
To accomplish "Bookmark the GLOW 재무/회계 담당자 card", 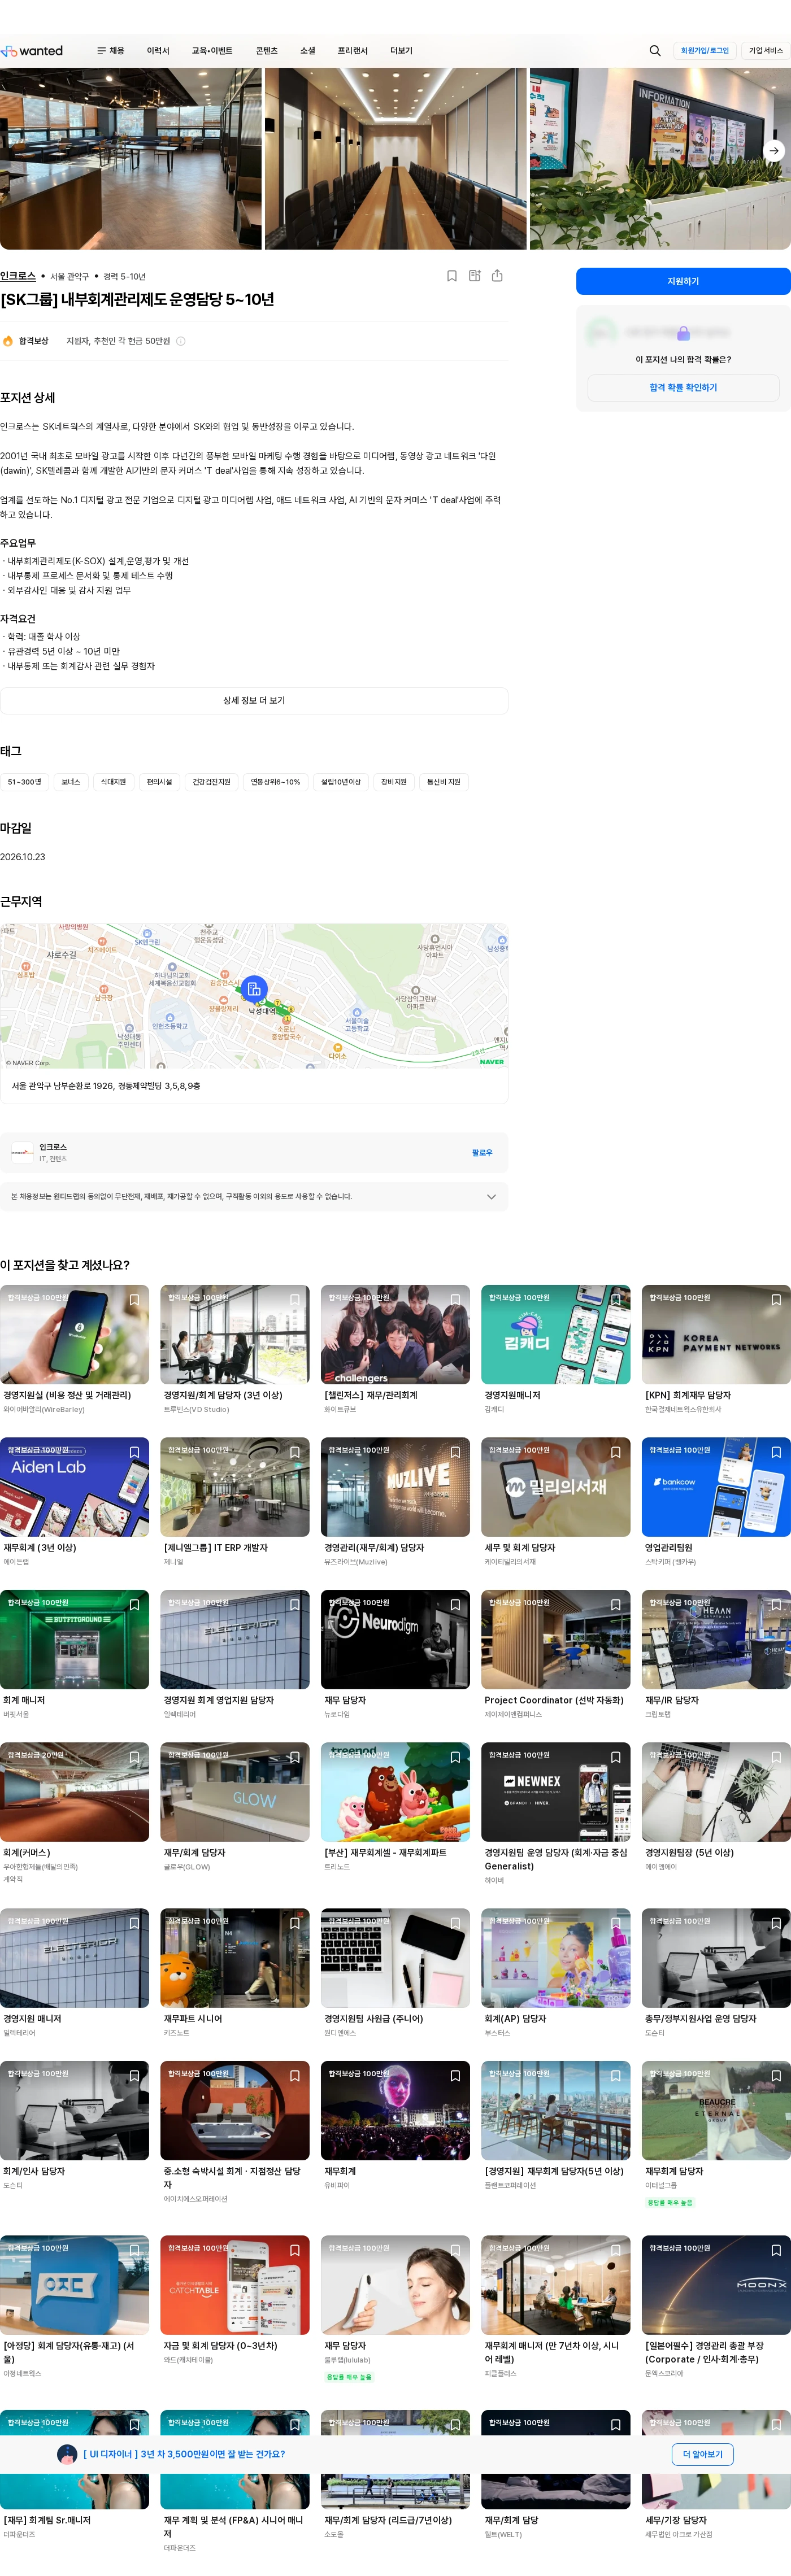I will pyautogui.click(x=295, y=1757).
